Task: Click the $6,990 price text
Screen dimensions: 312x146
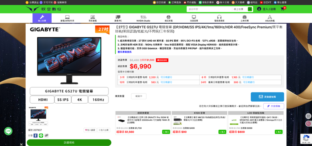Action: [140, 66]
